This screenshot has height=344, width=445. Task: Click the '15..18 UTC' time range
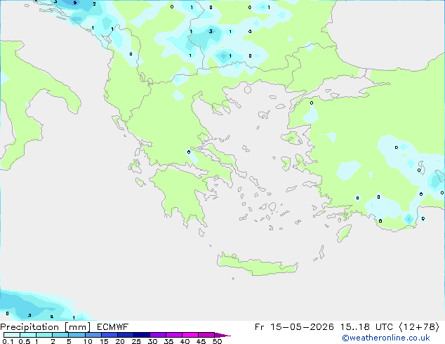point(366,327)
